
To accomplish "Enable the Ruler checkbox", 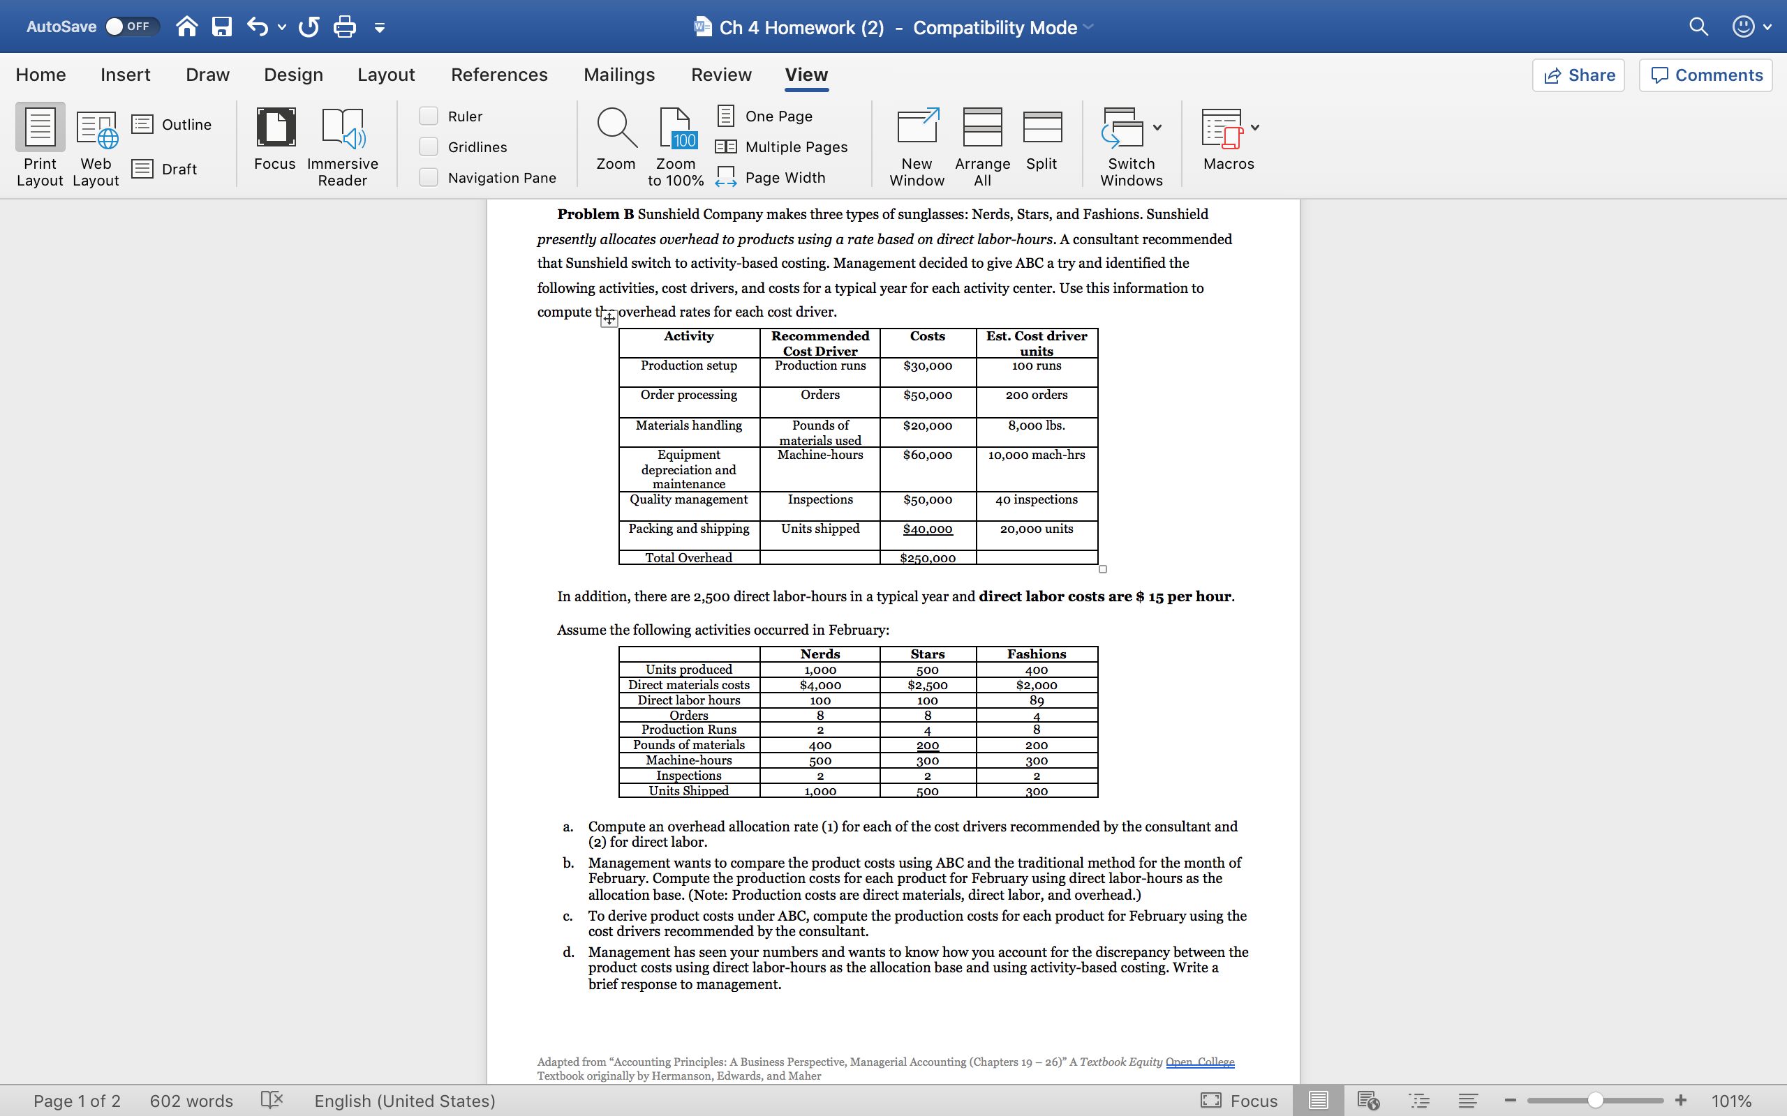I will coord(429,116).
